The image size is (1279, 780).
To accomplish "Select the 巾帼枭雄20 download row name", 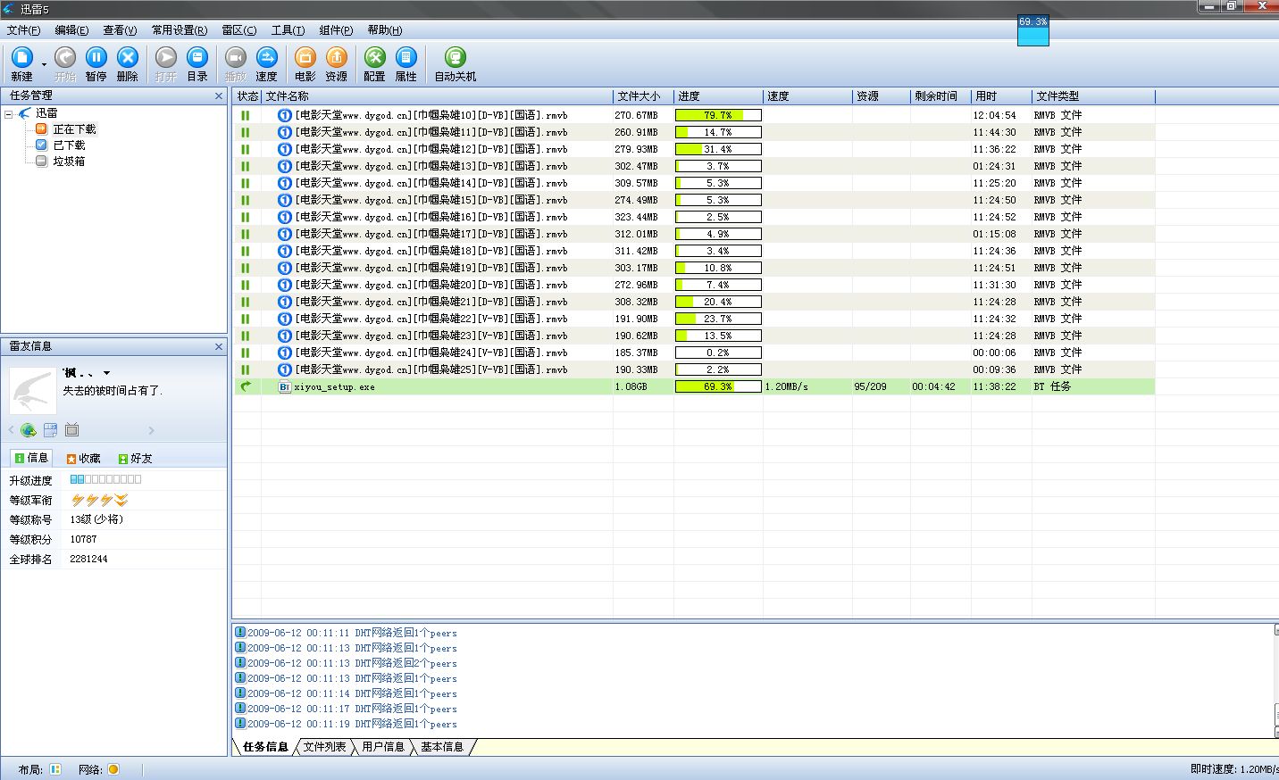I will 431,285.
